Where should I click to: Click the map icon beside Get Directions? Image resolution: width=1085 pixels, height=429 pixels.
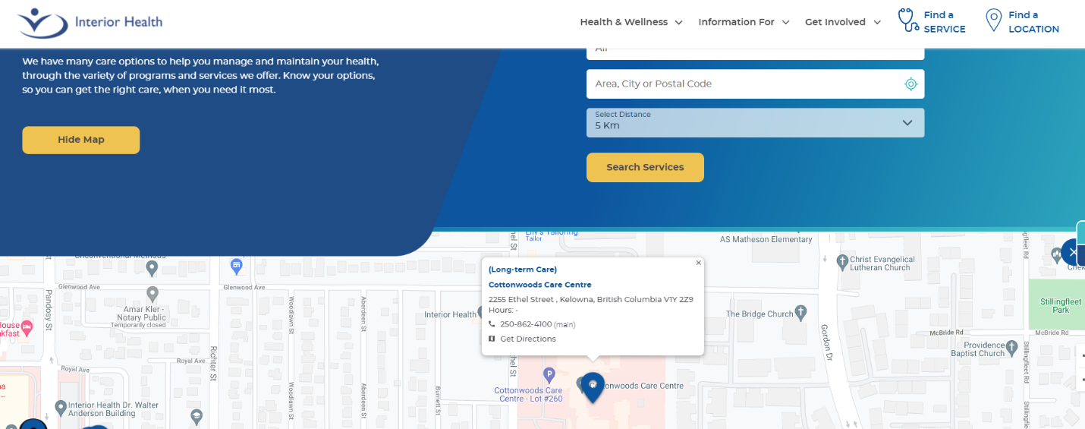(492, 339)
